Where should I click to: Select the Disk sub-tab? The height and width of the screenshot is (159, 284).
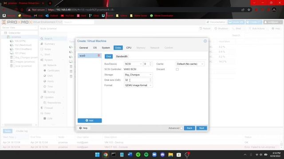click(108, 57)
